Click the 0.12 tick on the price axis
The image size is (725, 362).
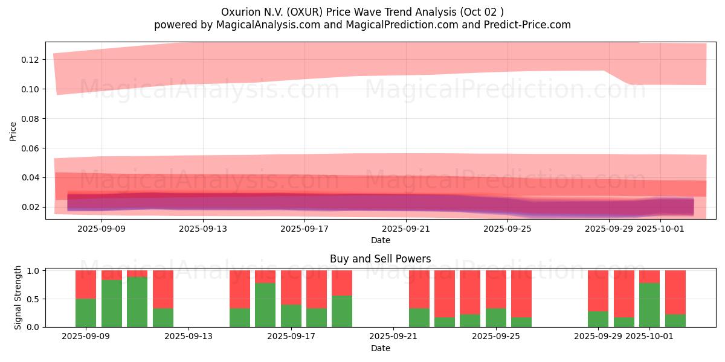coord(30,60)
